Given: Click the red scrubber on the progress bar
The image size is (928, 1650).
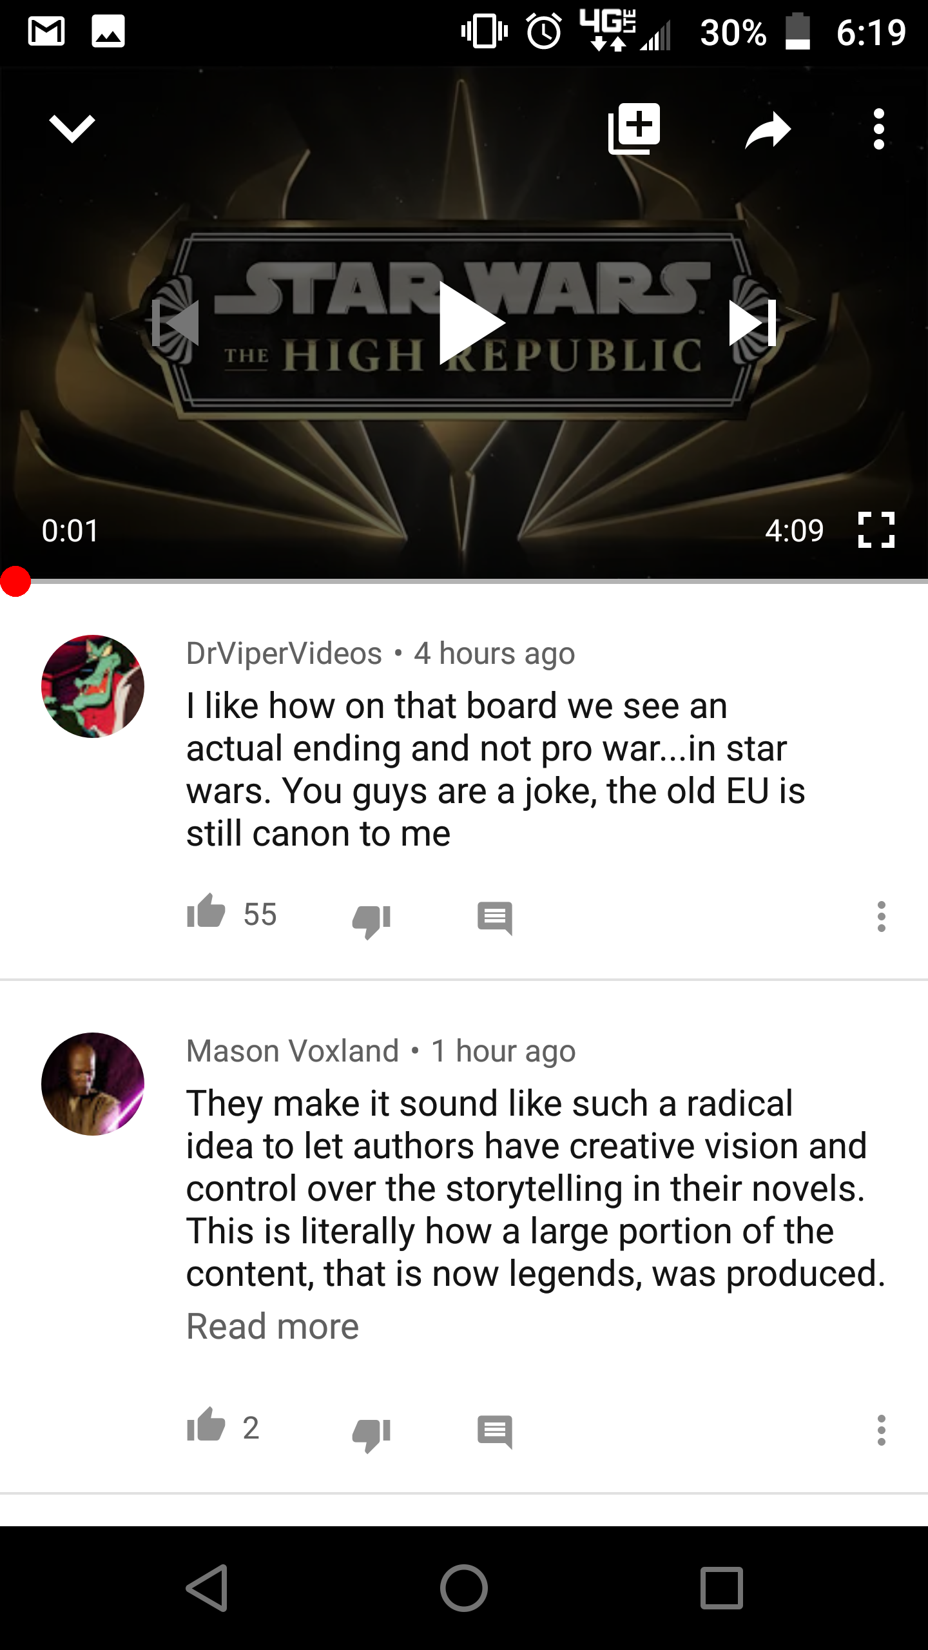Looking at the screenshot, I should pos(15,581).
